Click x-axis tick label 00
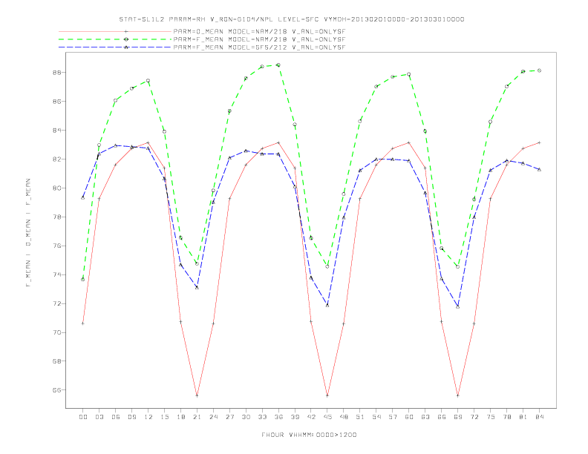This screenshot has height=454, width=588. (83, 417)
